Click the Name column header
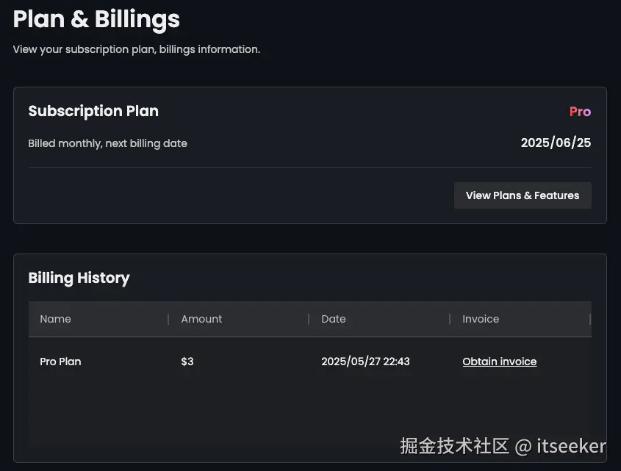Viewport: 621px width, 471px height. click(56, 319)
